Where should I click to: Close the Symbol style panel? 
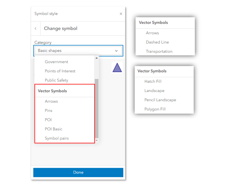click(121, 14)
